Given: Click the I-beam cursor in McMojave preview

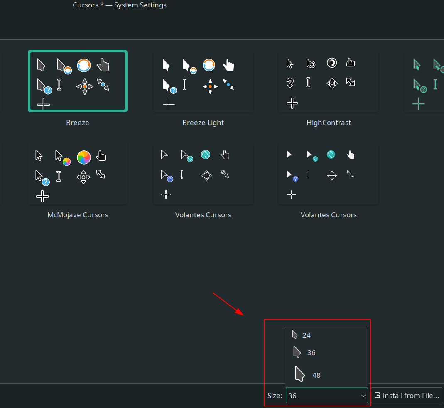Looking at the screenshot, I should coord(59,176).
